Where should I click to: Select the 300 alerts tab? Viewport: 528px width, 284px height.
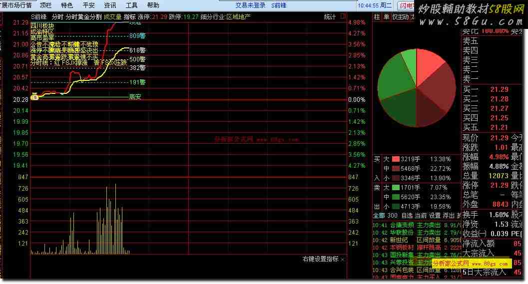pos(392,215)
